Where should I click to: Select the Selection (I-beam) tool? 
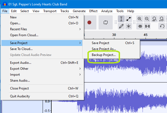click(x=121, y=19)
